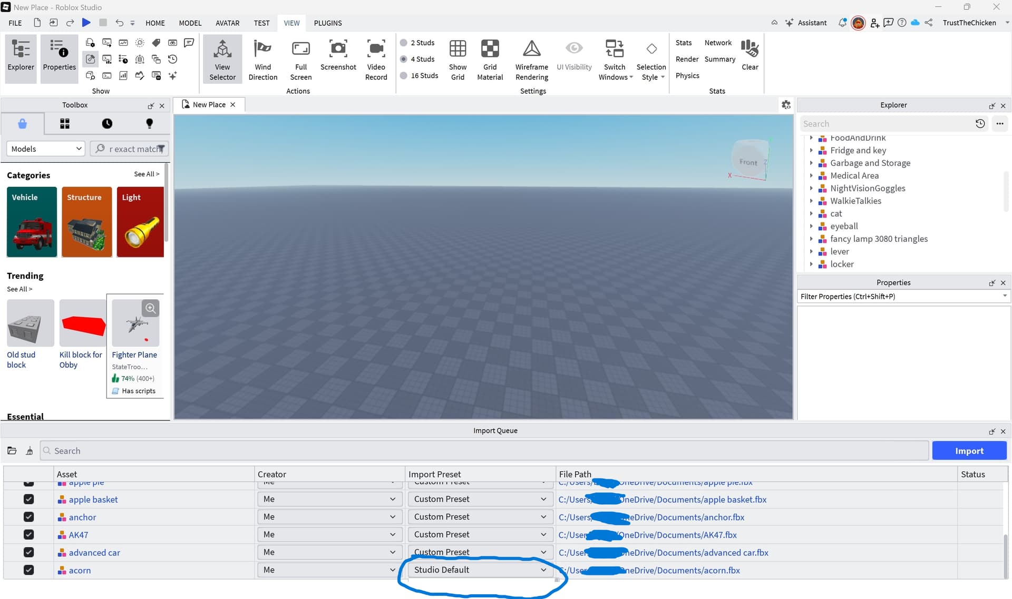This screenshot has height=599, width=1012.
Task: Open the Assistant
Action: pyautogui.click(x=806, y=23)
